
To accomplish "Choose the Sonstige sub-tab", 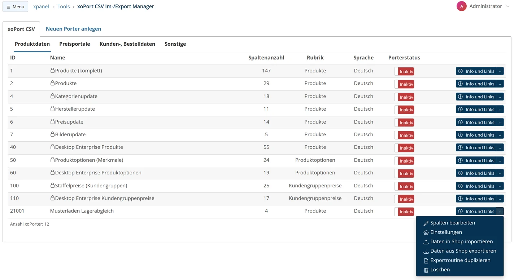I will point(175,44).
